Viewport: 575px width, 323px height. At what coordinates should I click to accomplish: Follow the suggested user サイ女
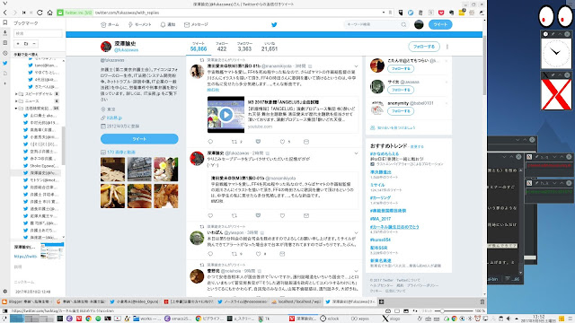pyautogui.click(x=401, y=90)
